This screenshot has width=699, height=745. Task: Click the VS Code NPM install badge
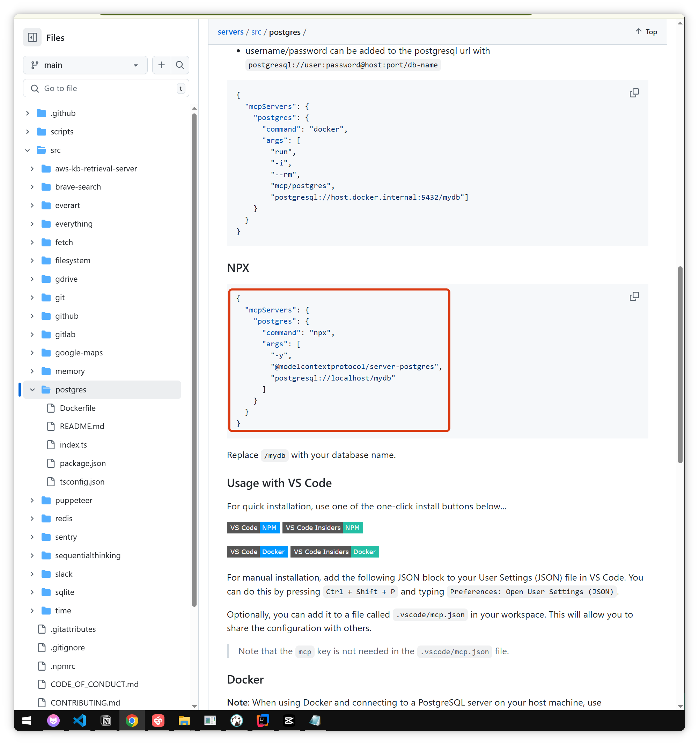(253, 528)
